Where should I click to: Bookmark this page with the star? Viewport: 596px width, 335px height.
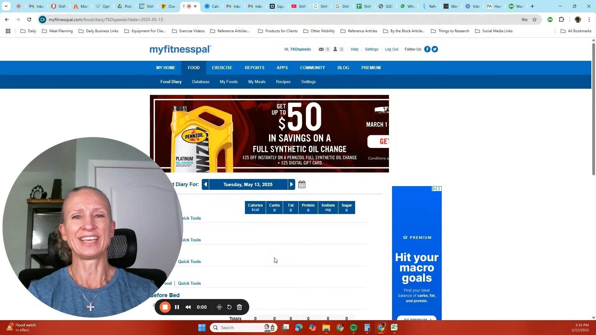(x=535, y=20)
